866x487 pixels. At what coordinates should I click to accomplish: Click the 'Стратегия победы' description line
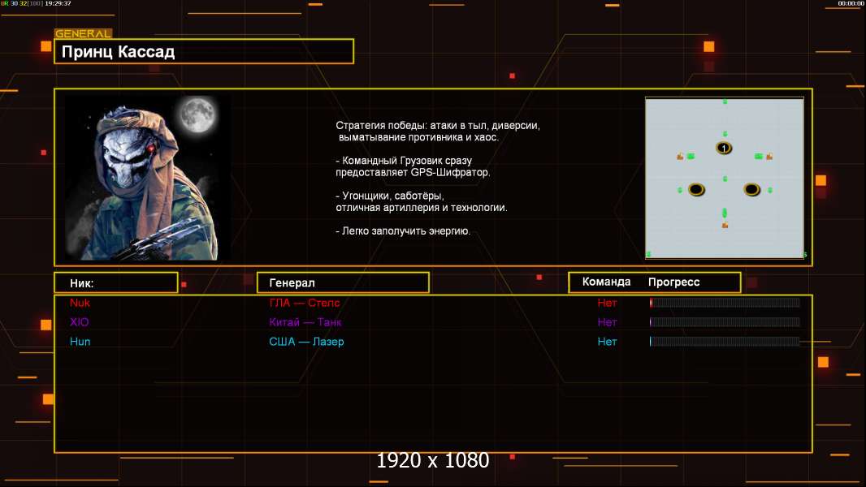(x=438, y=125)
